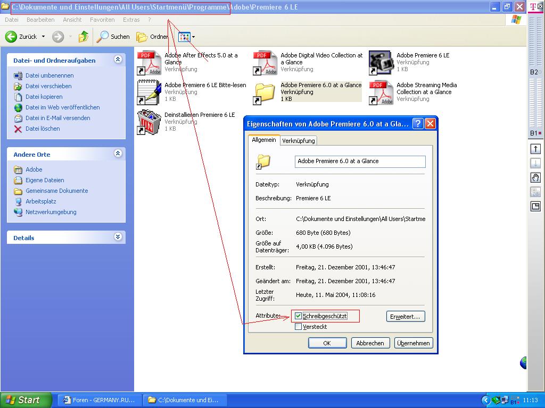This screenshot has height=408, width=545.
Task: Open the Extras menu
Action: [131, 20]
